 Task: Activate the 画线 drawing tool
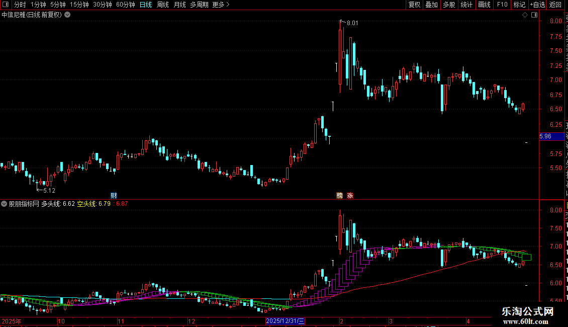pos(485,5)
